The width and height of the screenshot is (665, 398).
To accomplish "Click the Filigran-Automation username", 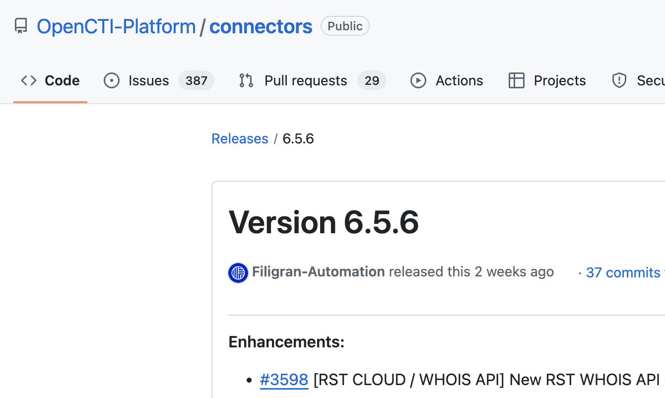I will 318,271.
